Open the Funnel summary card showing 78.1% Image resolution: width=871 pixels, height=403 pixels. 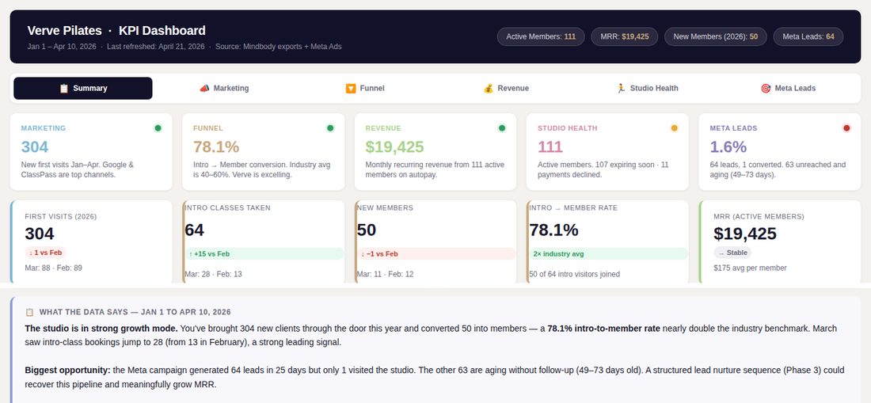(x=264, y=152)
